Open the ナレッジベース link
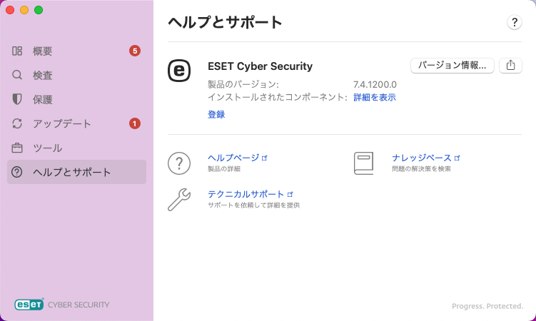The width and height of the screenshot is (536, 321). 422,157
